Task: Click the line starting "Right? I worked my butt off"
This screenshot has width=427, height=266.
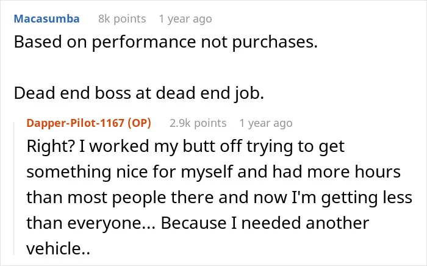Action: click(185, 146)
